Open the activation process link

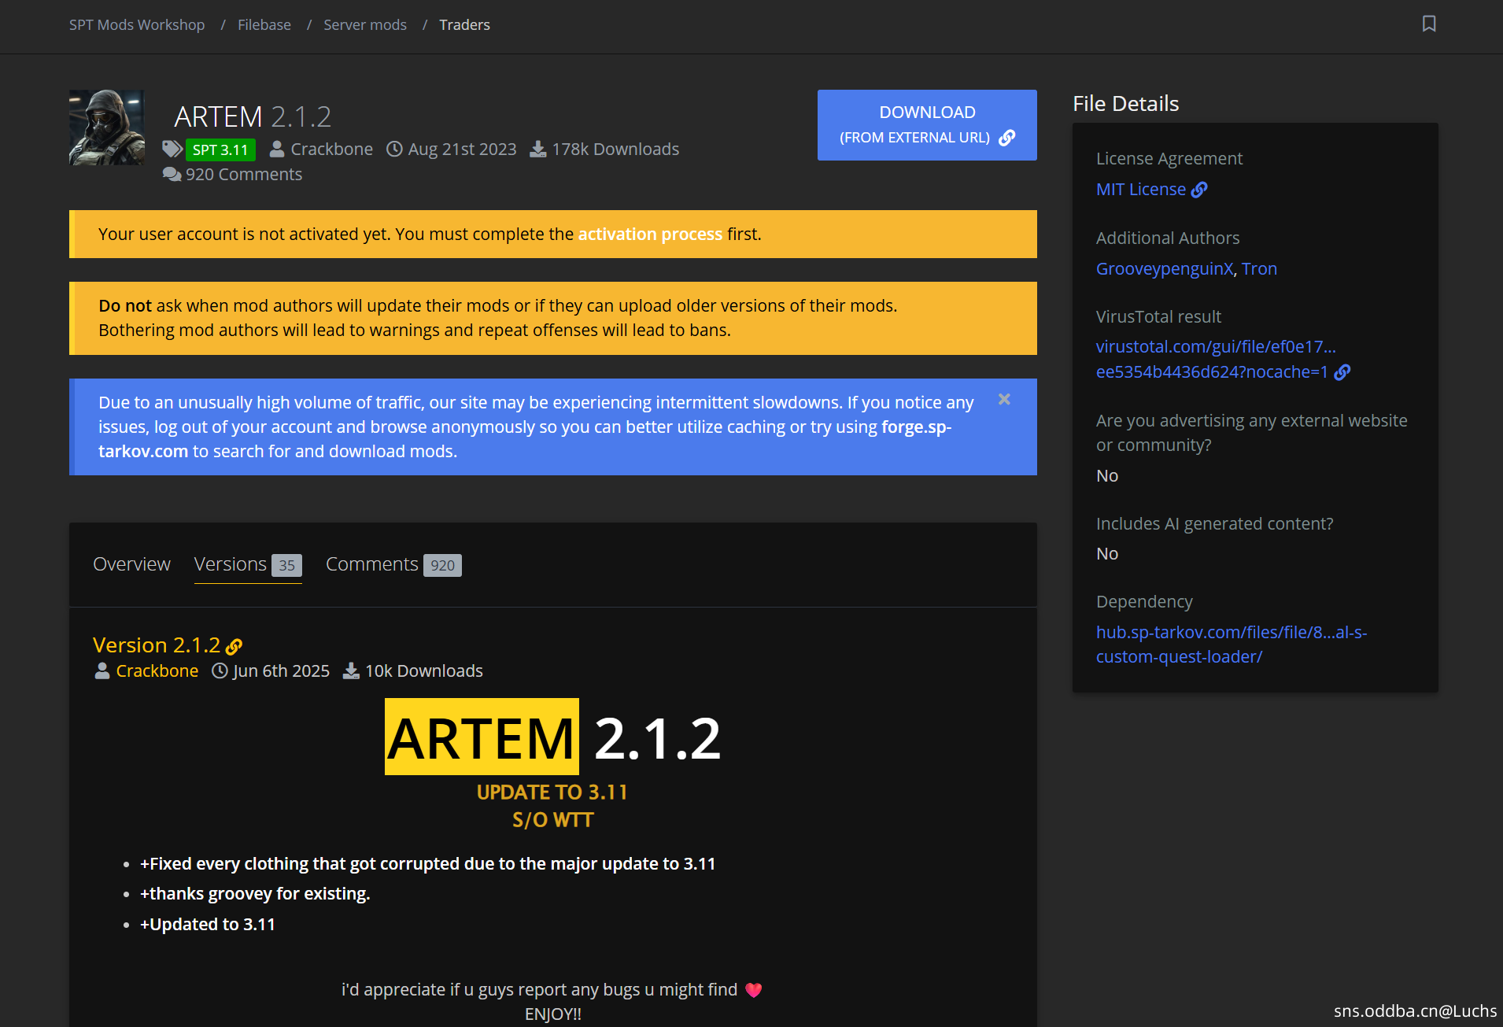point(650,234)
